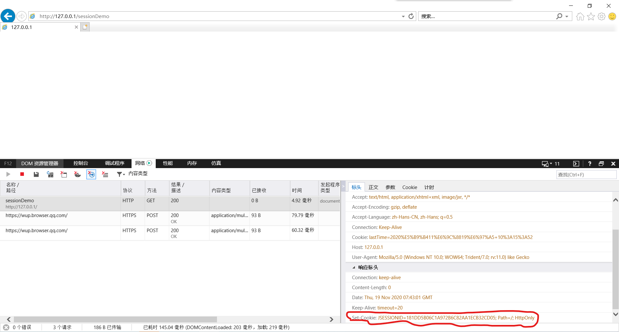Switch to the DOM 资源管理器 tab
Screen dimensions: 619x332
coord(40,163)
